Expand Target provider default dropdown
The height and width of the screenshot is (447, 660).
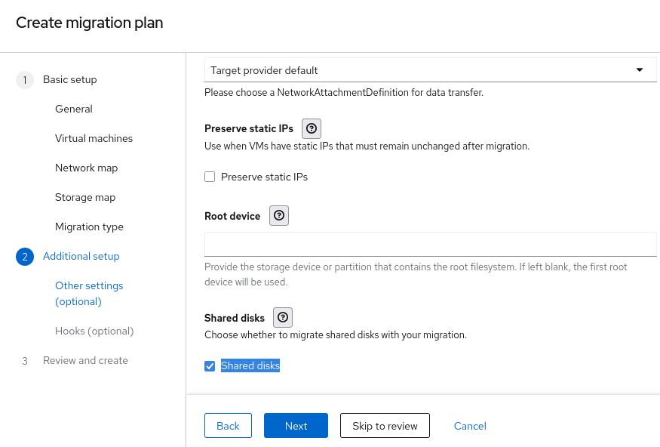430,70
